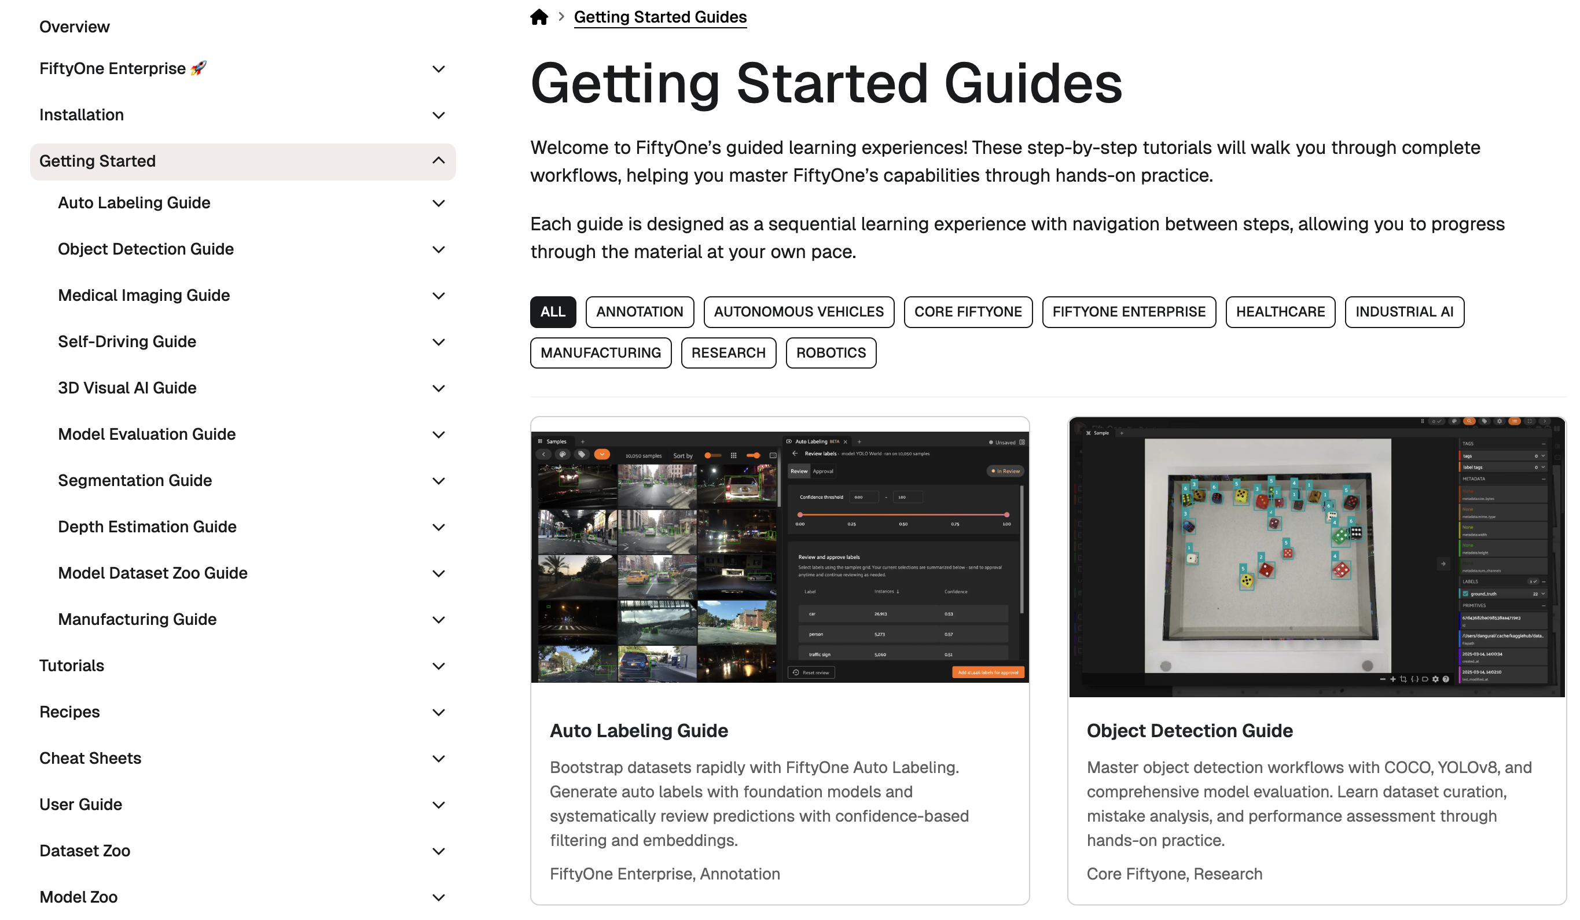The image size is (1580, 920).
Task: Expand the Tutorials sidebar chevron
Action: (438, 667)
